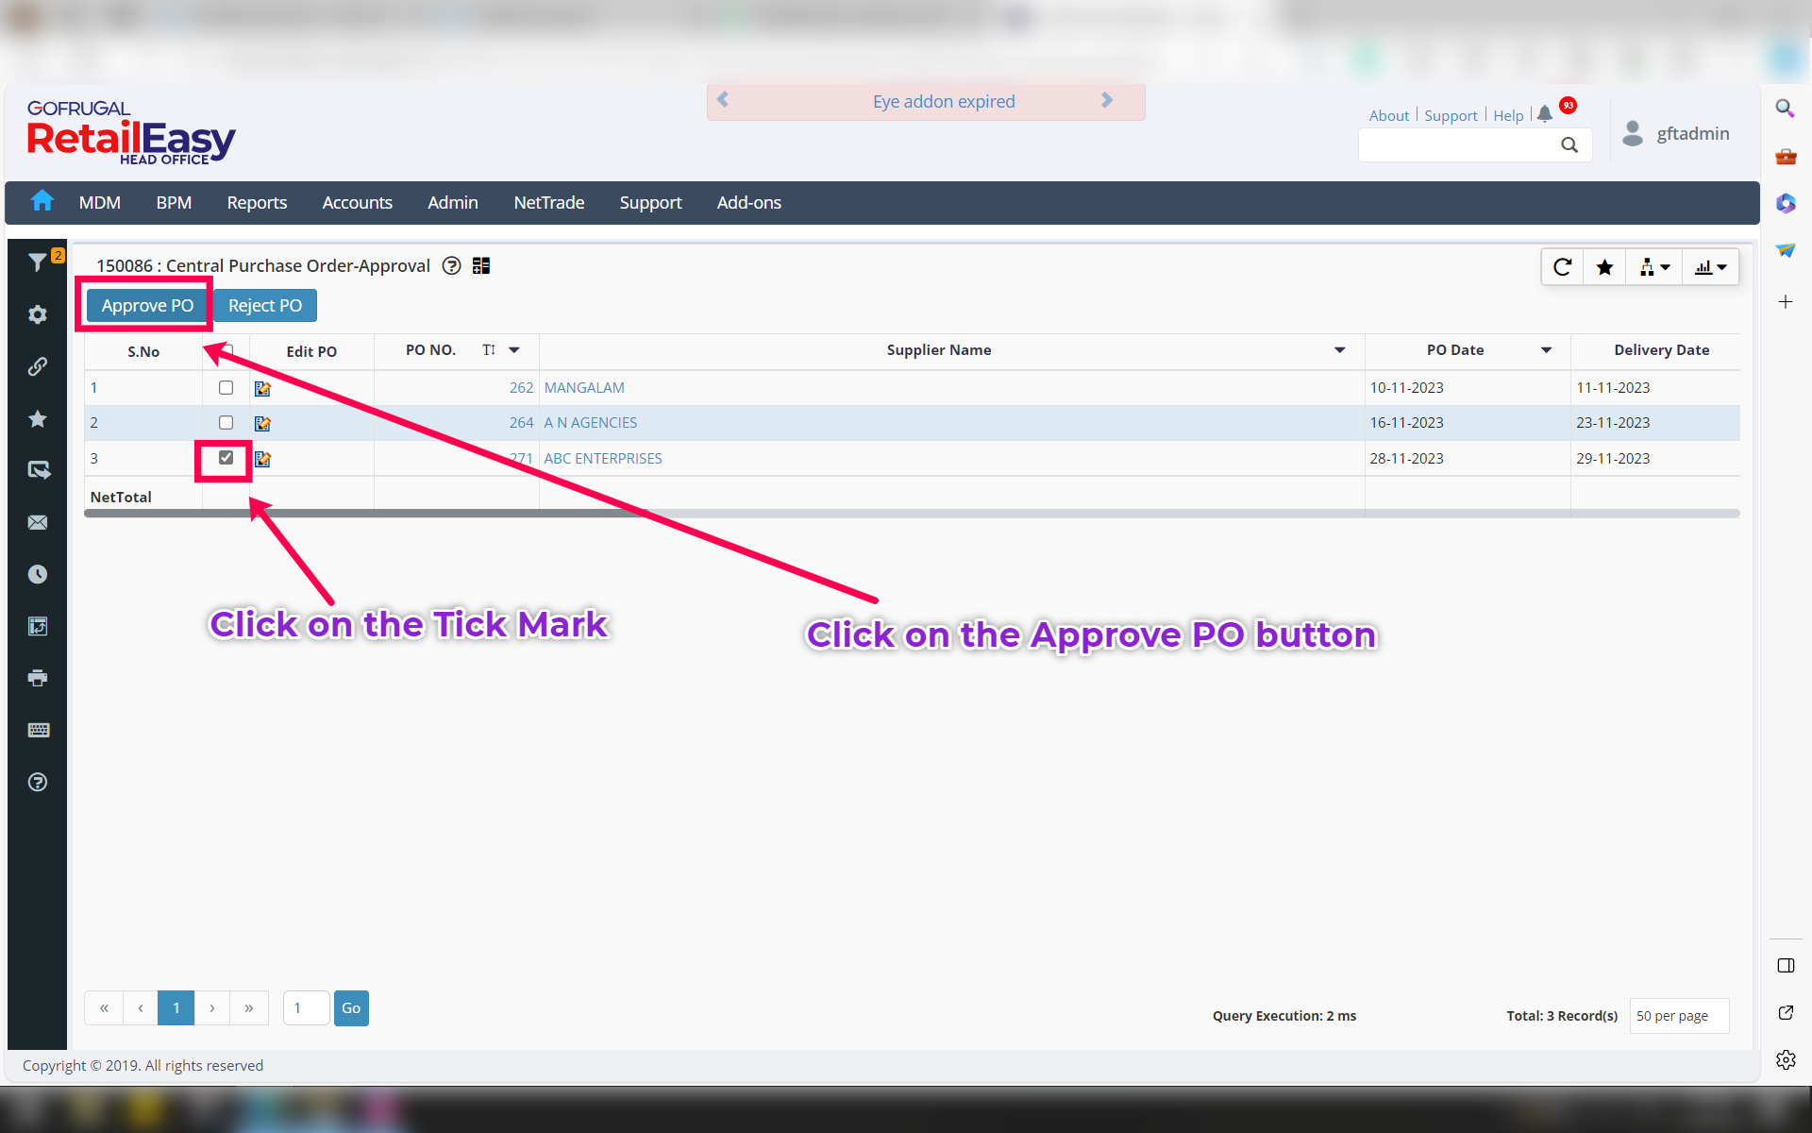The image size is (1812, 1133).
Task: Open the envelope mail icon in sidebar
Action: click(37, 522)
